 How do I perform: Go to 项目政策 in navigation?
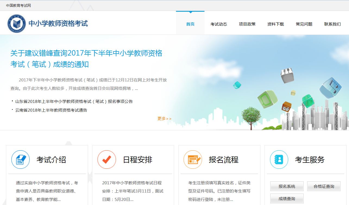click(247, 24)
